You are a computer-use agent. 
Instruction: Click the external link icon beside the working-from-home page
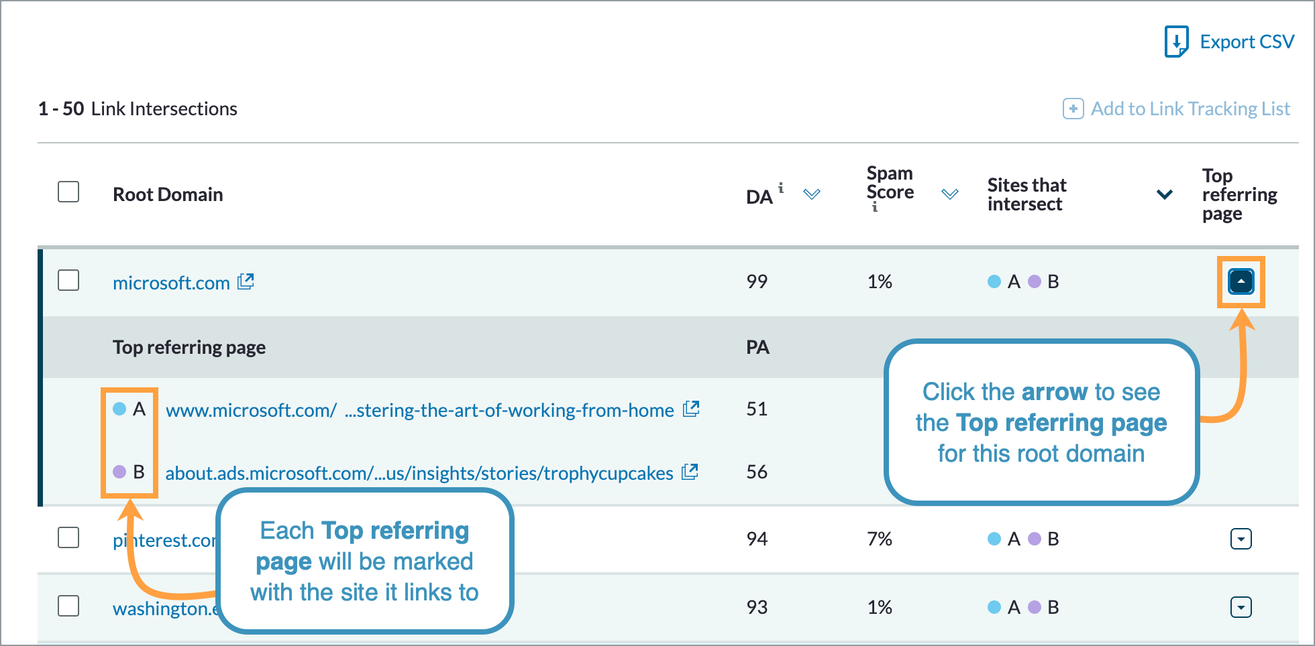692,408
